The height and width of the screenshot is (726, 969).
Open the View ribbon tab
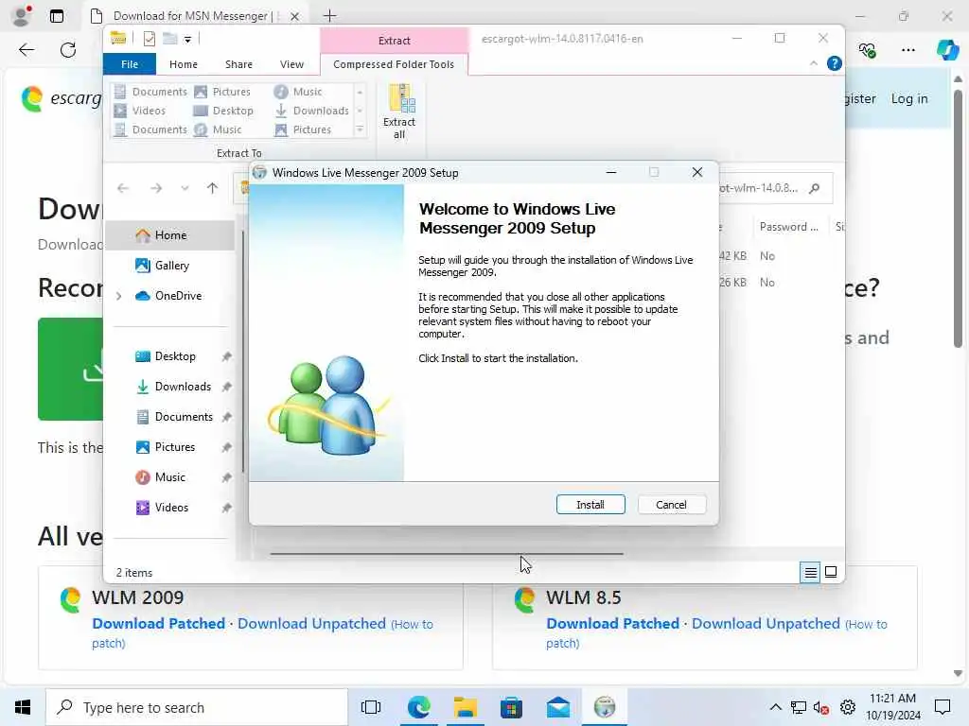tap(291, 64)
